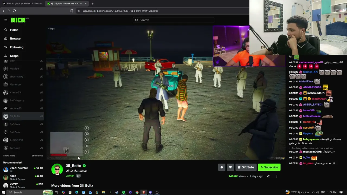The width and height of the screenshot is (347, 195).
Task: Open Microsoft Edge from taskbar
Action: pyautogui.click(x=77, y=192)
